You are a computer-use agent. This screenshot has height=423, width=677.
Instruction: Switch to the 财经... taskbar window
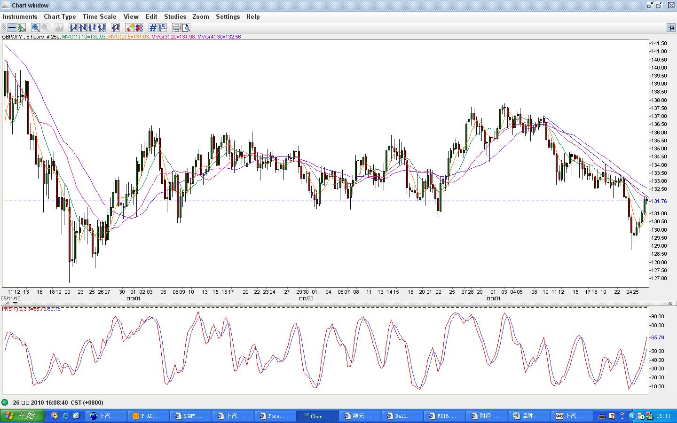[487, 416]
